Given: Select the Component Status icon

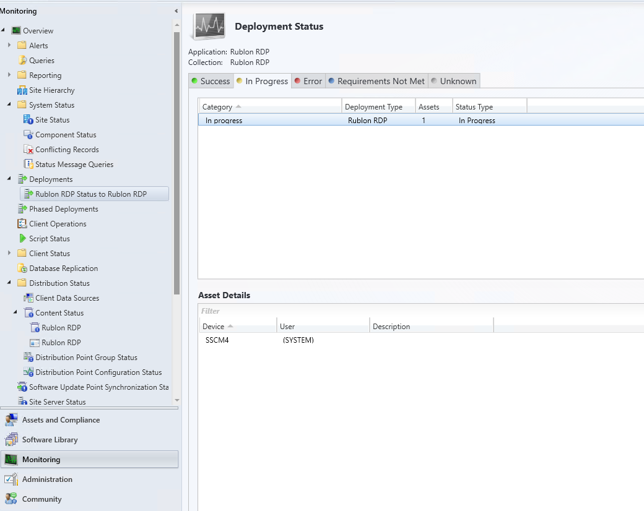Looking at the screenshot, I should 28,135.
